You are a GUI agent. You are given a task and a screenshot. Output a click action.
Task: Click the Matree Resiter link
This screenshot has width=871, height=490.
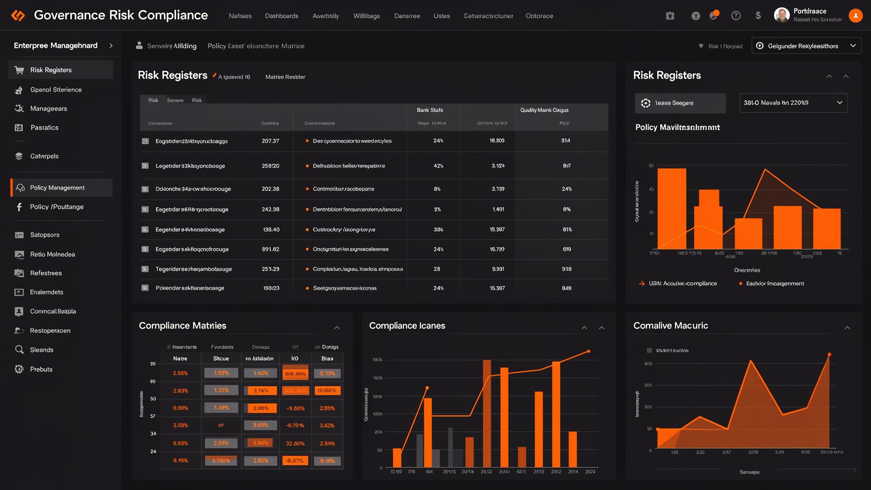(285, 77)
